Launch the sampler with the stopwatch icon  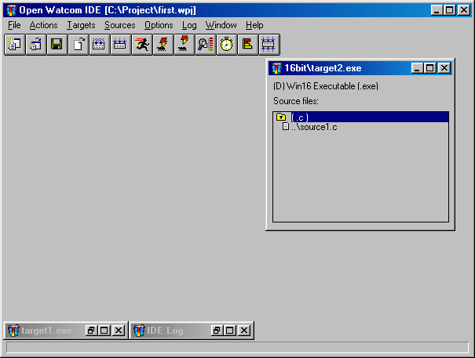(x=226, y=45)
